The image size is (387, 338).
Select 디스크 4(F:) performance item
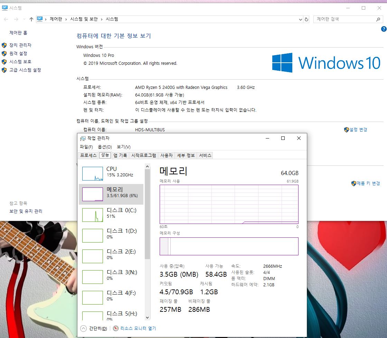point(111,297)
